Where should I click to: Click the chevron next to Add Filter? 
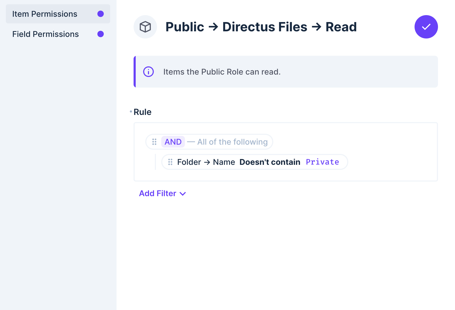(183, 194)
